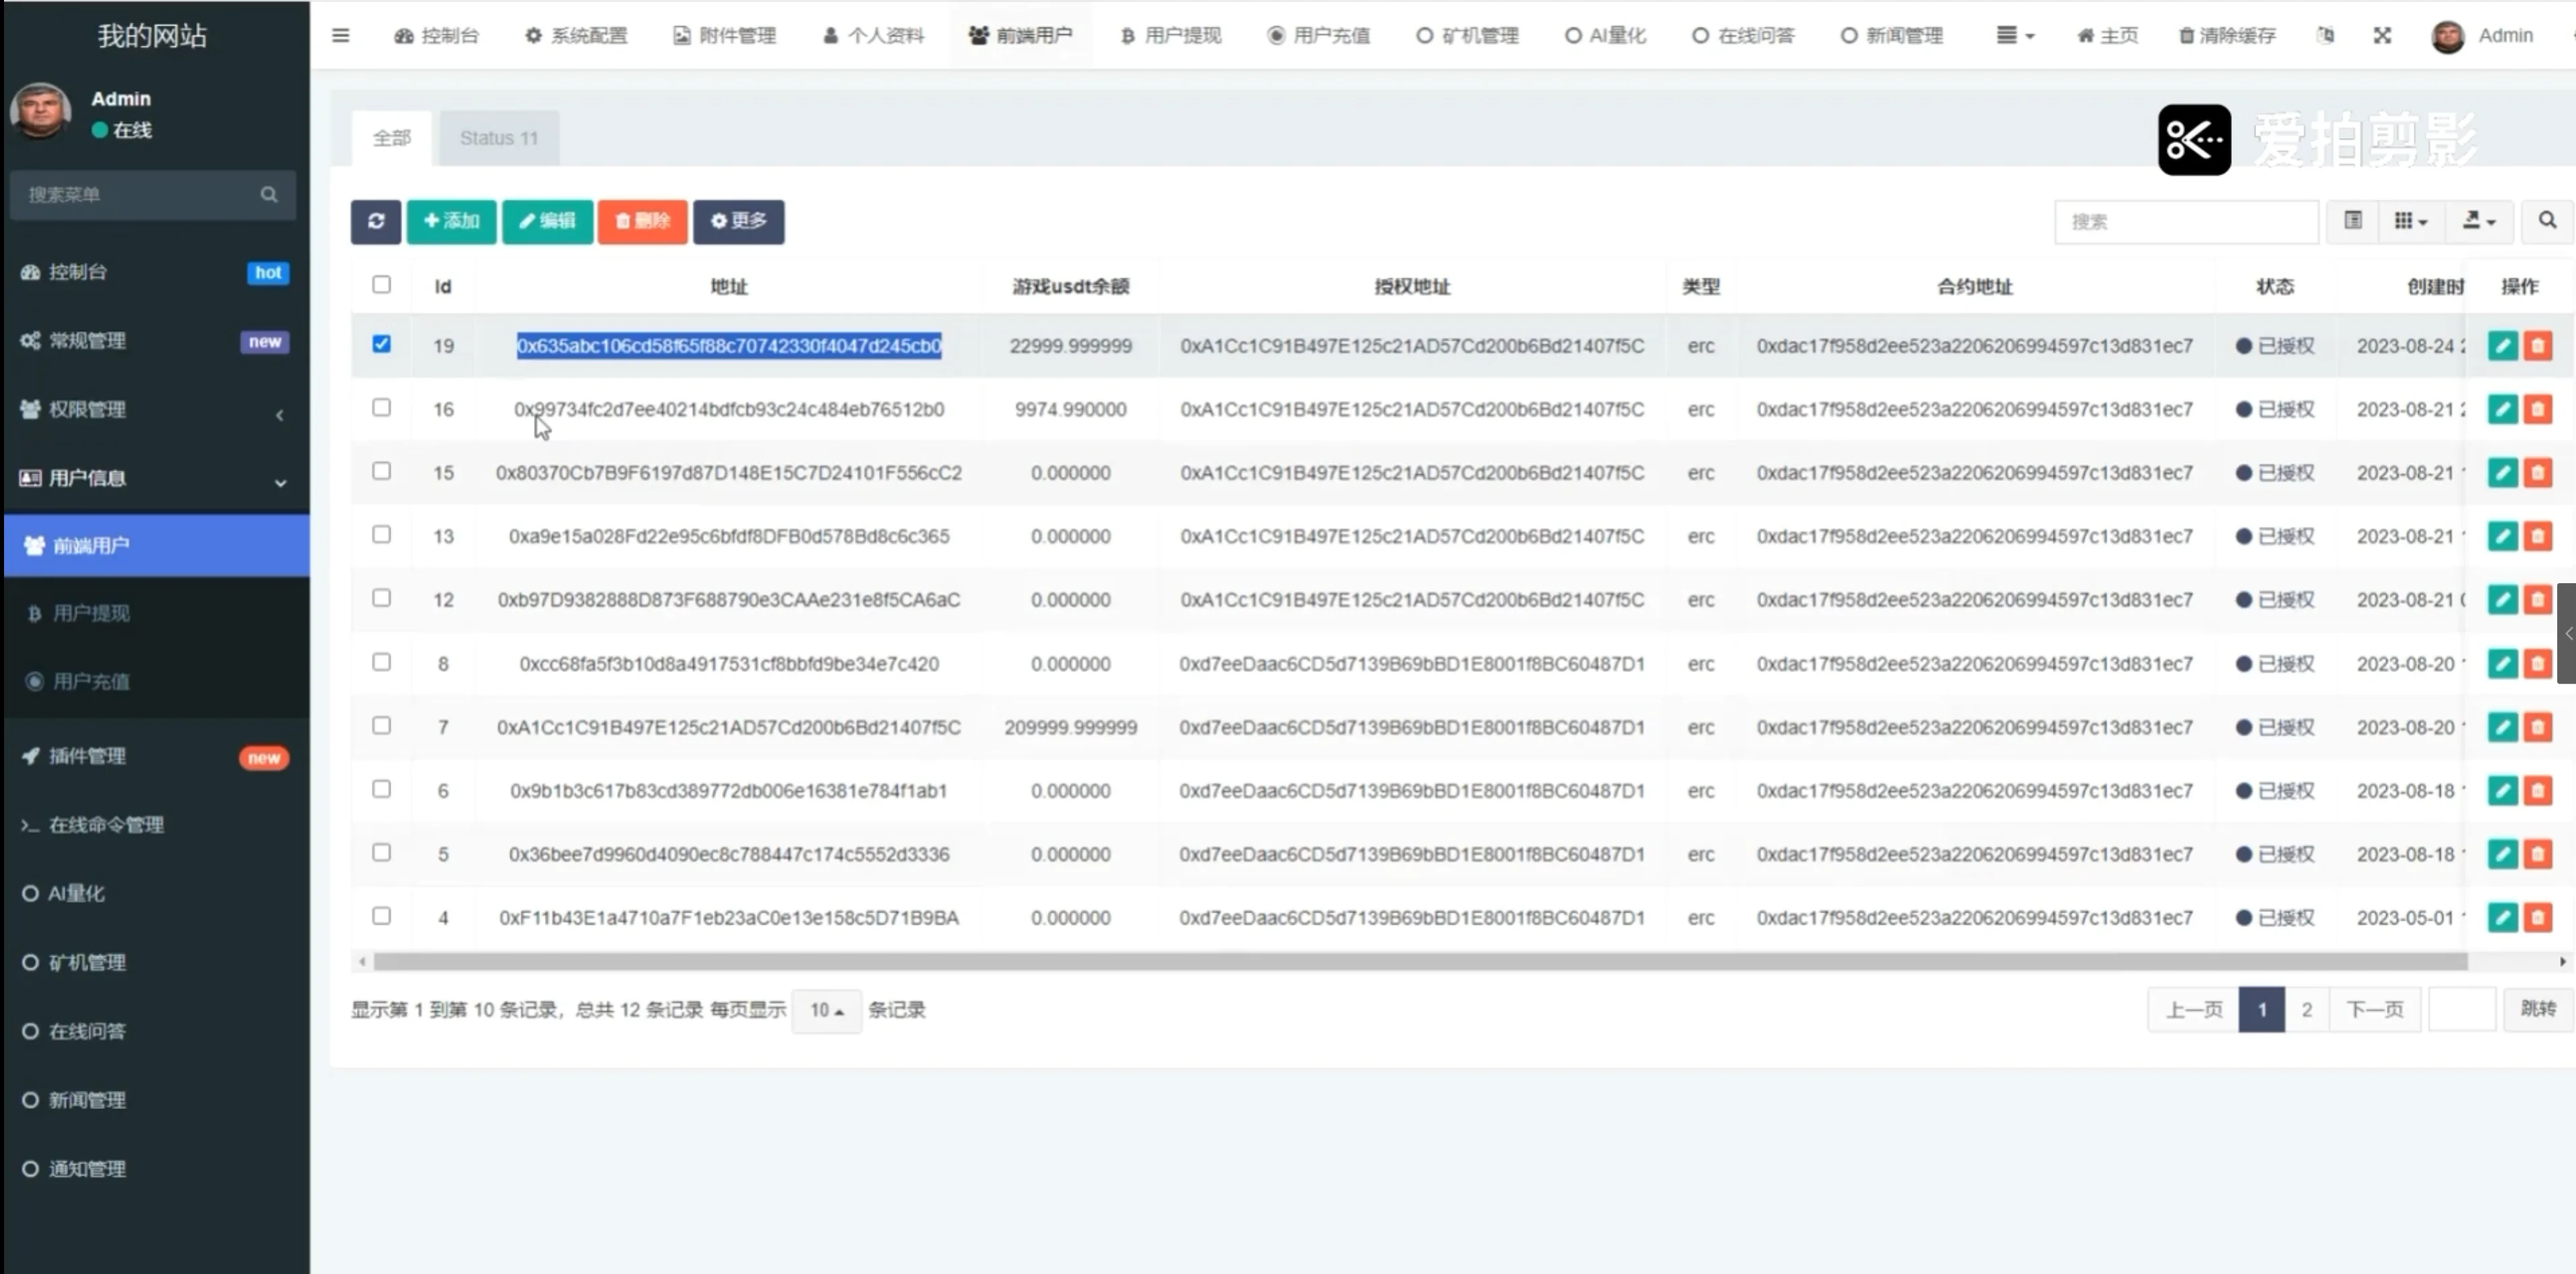The width and height of the screenshot is (2576, 1274).
Task: Uncheck the checkbox for row 19
Action: click(381, 344)
